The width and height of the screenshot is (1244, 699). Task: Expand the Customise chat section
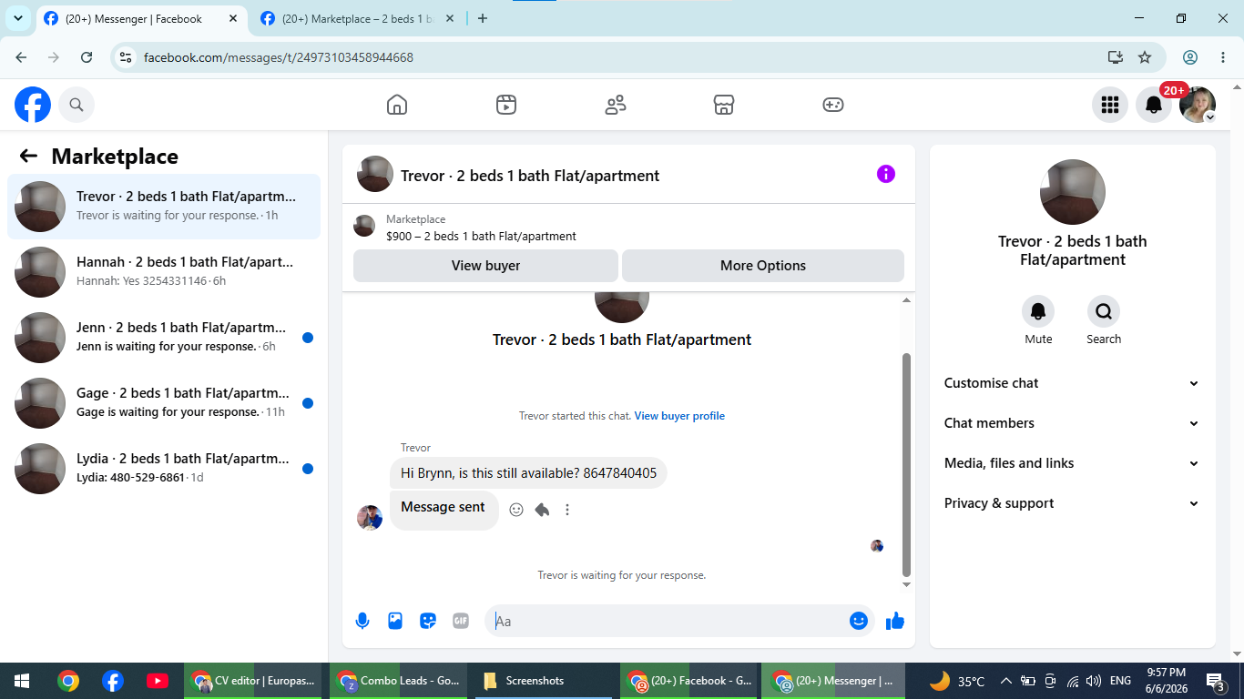click(x=1072, y=383)
